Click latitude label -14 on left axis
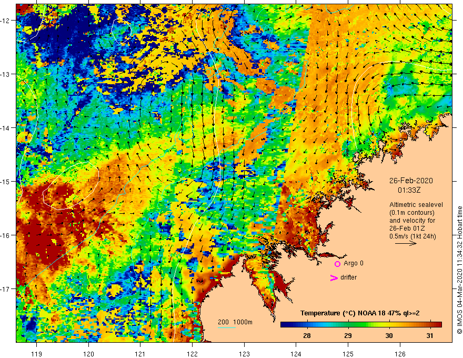This screenshot has width=463, height=358. point(6,128)
